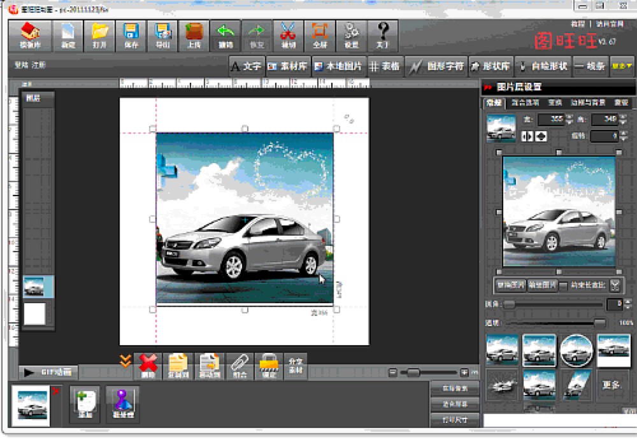Click the green undo arrow icon
The width and height of the screenshot is (637, 442).
(225, 35)
